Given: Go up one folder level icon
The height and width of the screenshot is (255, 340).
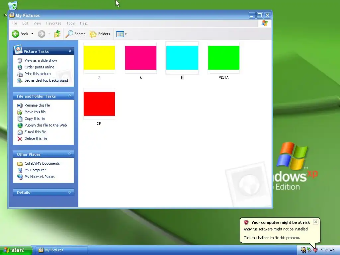Looking at the screenshot, I should point(57,34).
